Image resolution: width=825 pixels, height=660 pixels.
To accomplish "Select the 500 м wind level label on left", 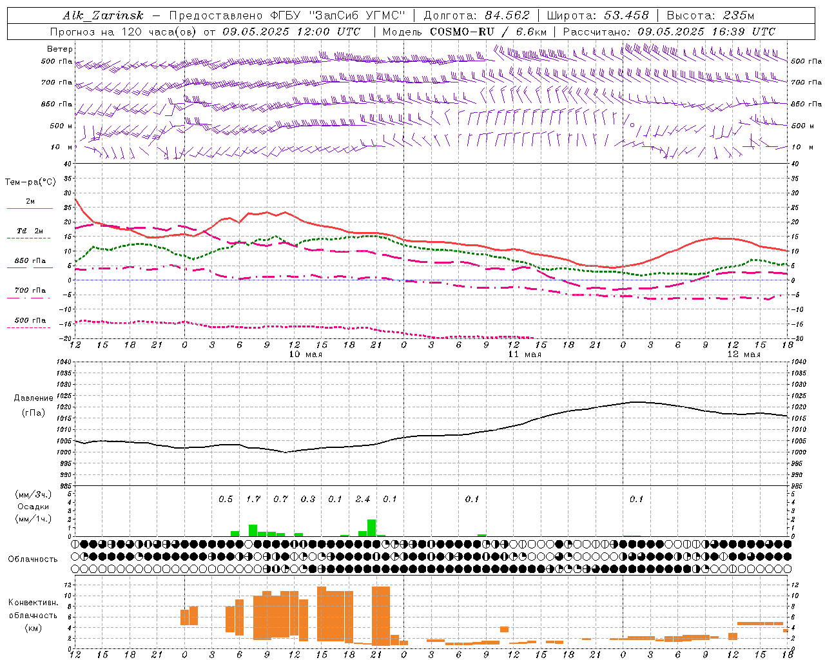I will coord(61,126).
